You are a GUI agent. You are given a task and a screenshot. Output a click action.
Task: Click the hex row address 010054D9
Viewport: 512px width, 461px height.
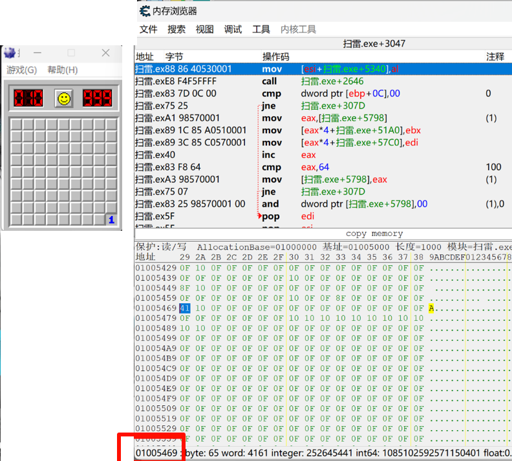[x=156, y=378]
